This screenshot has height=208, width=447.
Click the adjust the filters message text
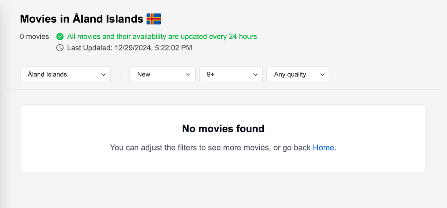(210, 147)
